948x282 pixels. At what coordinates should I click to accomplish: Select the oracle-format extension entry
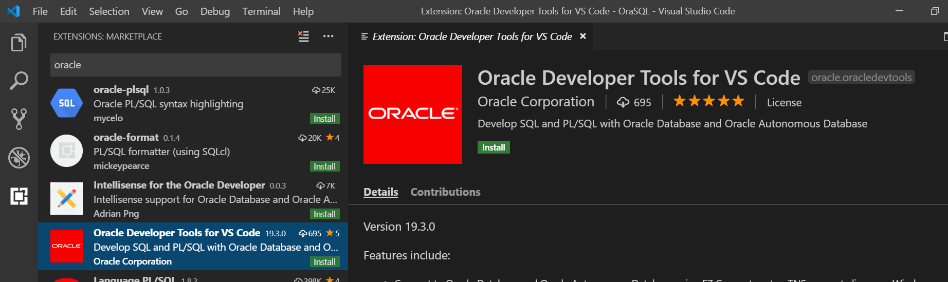pos(193,151)
